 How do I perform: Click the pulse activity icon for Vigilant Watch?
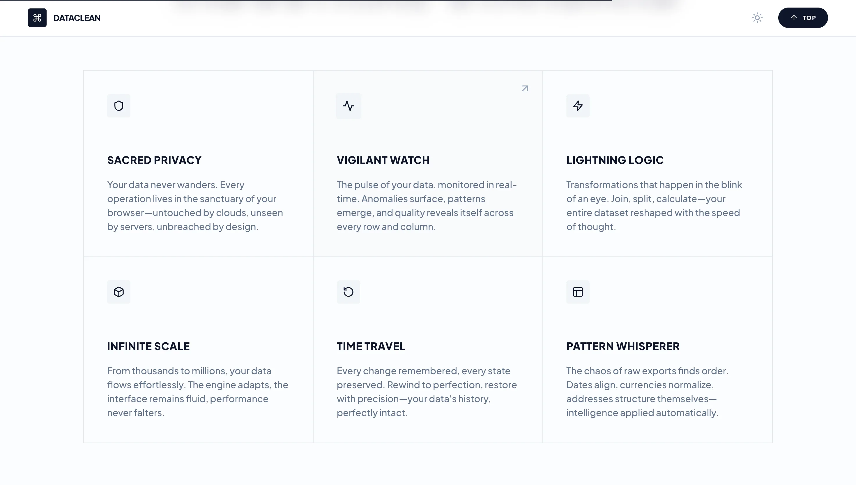[348, 106]
